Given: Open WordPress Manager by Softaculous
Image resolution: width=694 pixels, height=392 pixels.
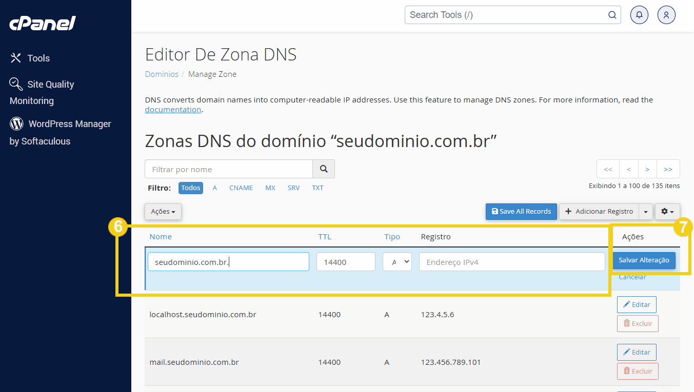Looking at the screenshot, I should [x=61, y=132].
